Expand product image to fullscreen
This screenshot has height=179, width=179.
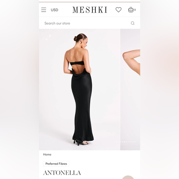tap(48, 38)
